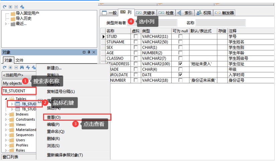Expand the 最近... folder arrow
Screen dimensions: 276x161
click(6, 24)
